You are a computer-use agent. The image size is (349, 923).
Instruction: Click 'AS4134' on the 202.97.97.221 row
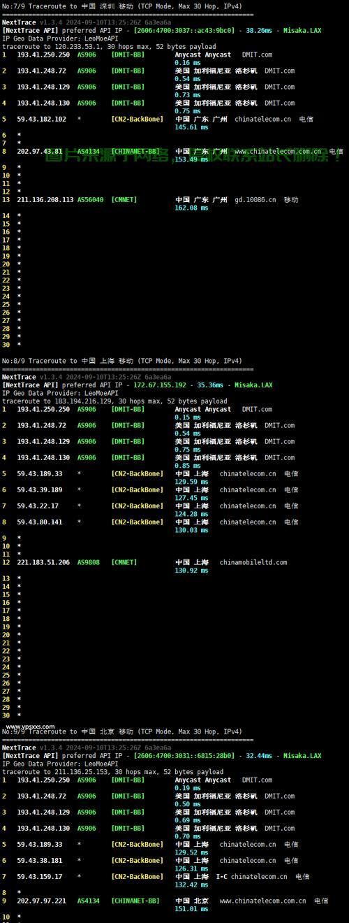(x=89, y=901)
